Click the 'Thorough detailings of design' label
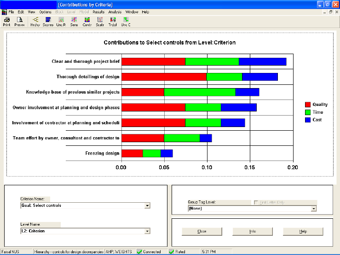Screen dimensions: 340x255 pyautogui.click(x=88, y=77)
